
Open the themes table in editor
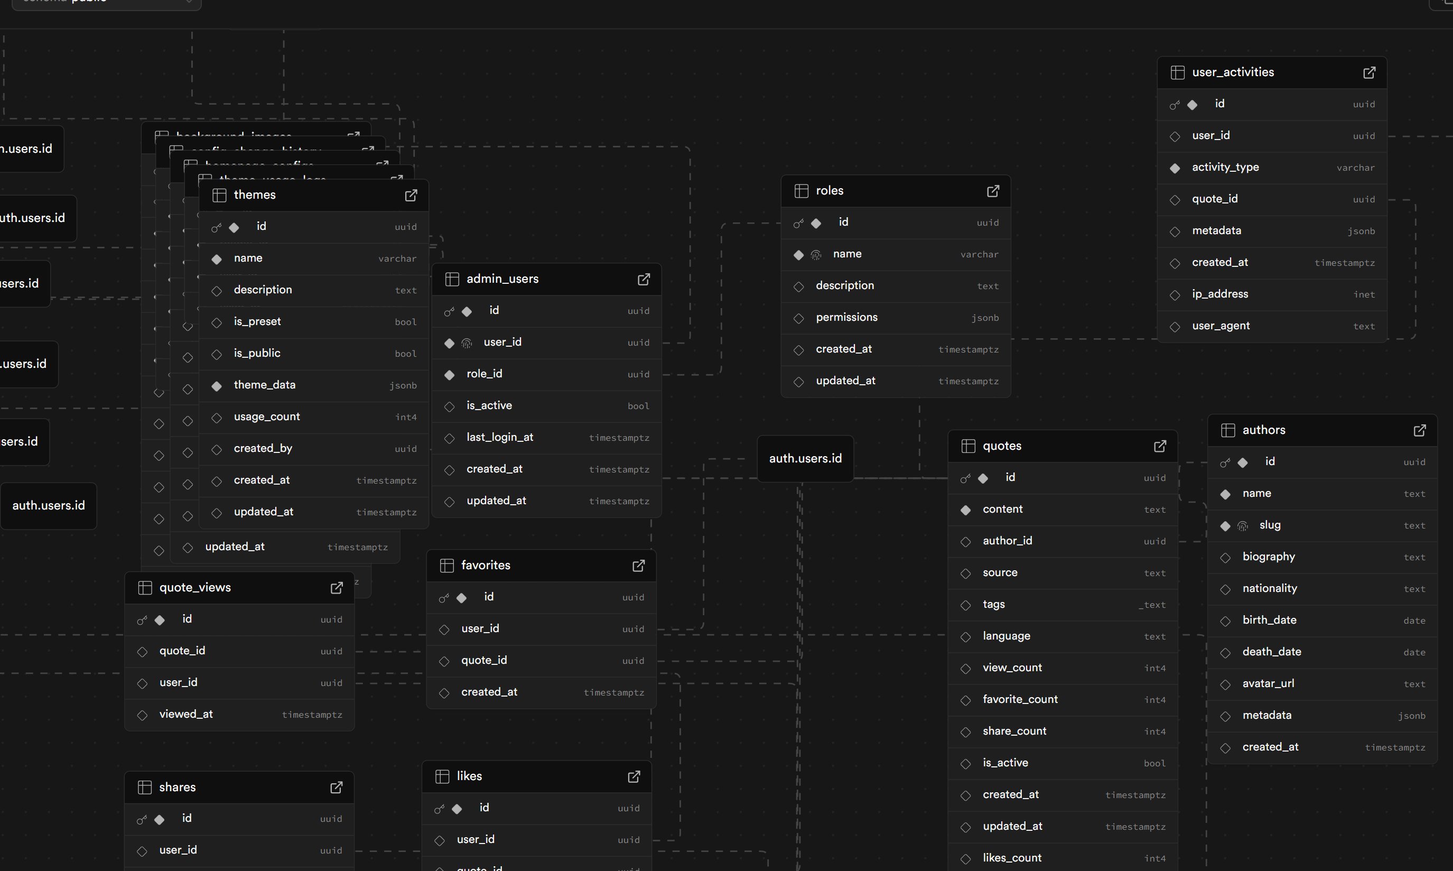[411, 195]
